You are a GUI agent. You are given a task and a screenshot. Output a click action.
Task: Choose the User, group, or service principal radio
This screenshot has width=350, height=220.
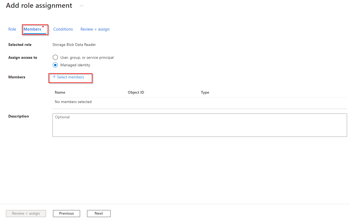[x=55, y=57]
